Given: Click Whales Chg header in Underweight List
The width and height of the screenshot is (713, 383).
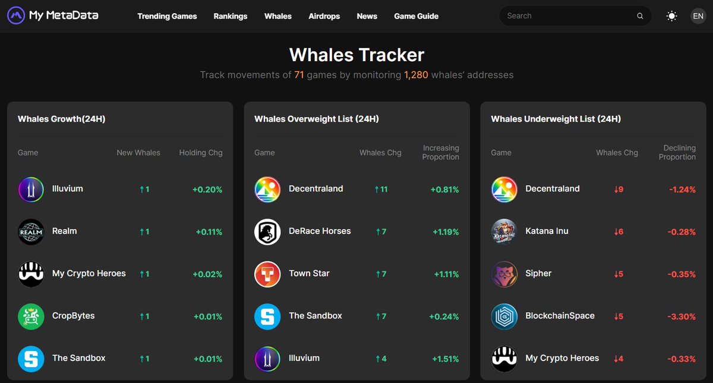Looking at the screenshot, I should click(x=617, y=153).
